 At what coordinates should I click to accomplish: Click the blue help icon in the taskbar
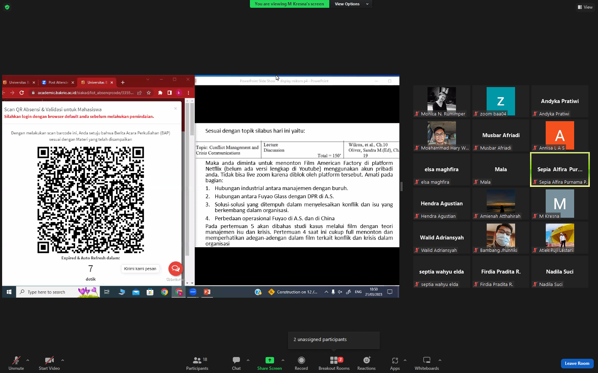(258, 292)
